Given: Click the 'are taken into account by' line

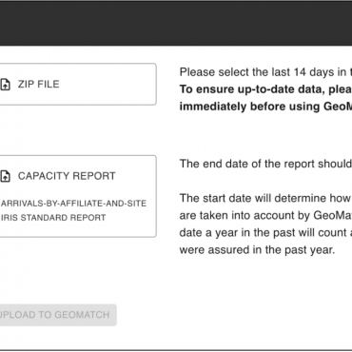Looking at the screenshot, I should pos(265,216).
